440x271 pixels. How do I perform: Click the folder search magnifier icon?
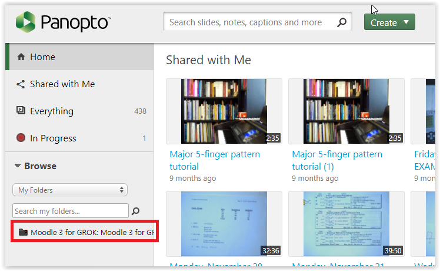[136, 211]
